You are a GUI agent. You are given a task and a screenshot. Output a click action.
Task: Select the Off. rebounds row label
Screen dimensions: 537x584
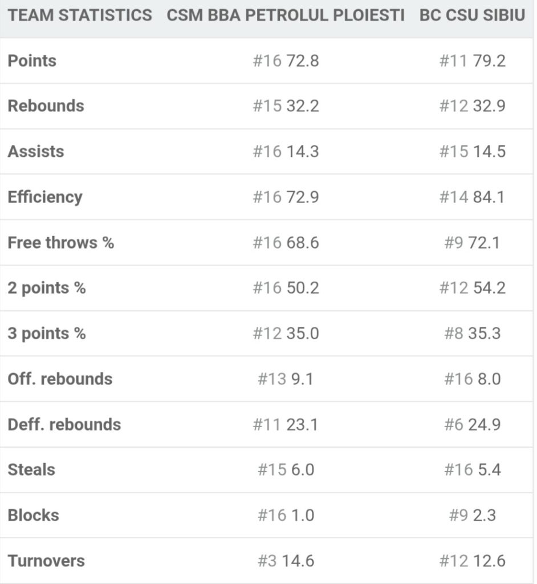point(60,379)
